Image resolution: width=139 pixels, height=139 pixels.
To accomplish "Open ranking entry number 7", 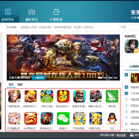I will point(132,118).
